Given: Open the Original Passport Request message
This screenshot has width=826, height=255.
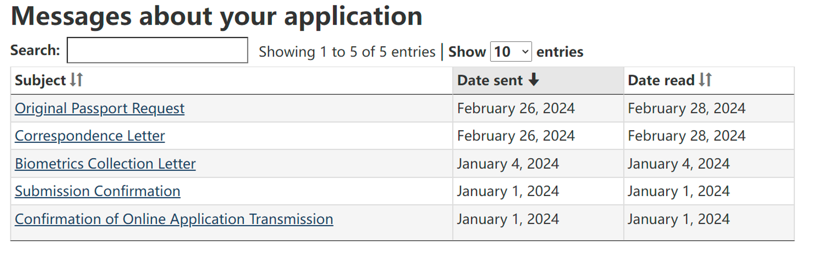Looking at the screenshot, I should tap(100, 108).
